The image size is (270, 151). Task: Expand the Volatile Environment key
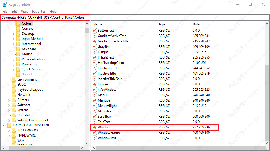(x=9, y=120)
